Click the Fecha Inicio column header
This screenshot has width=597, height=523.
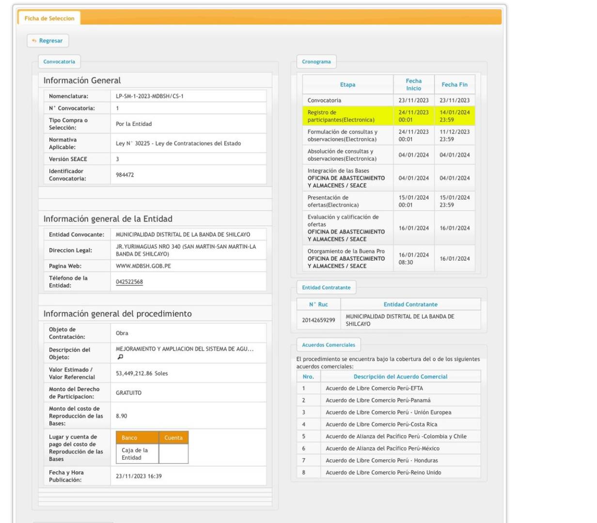coord(413,85)
